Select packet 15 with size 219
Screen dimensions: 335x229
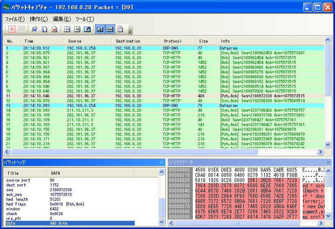(x=164, y=115)
